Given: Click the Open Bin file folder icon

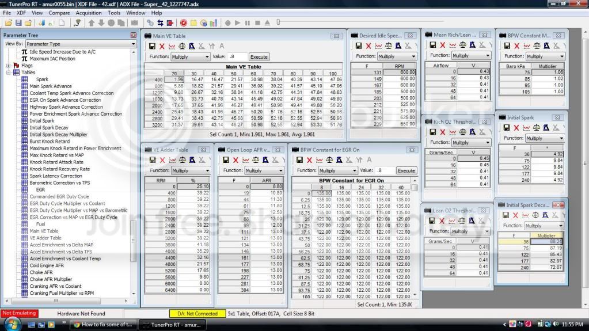Looking at the screenshot, I should (8, 23).
